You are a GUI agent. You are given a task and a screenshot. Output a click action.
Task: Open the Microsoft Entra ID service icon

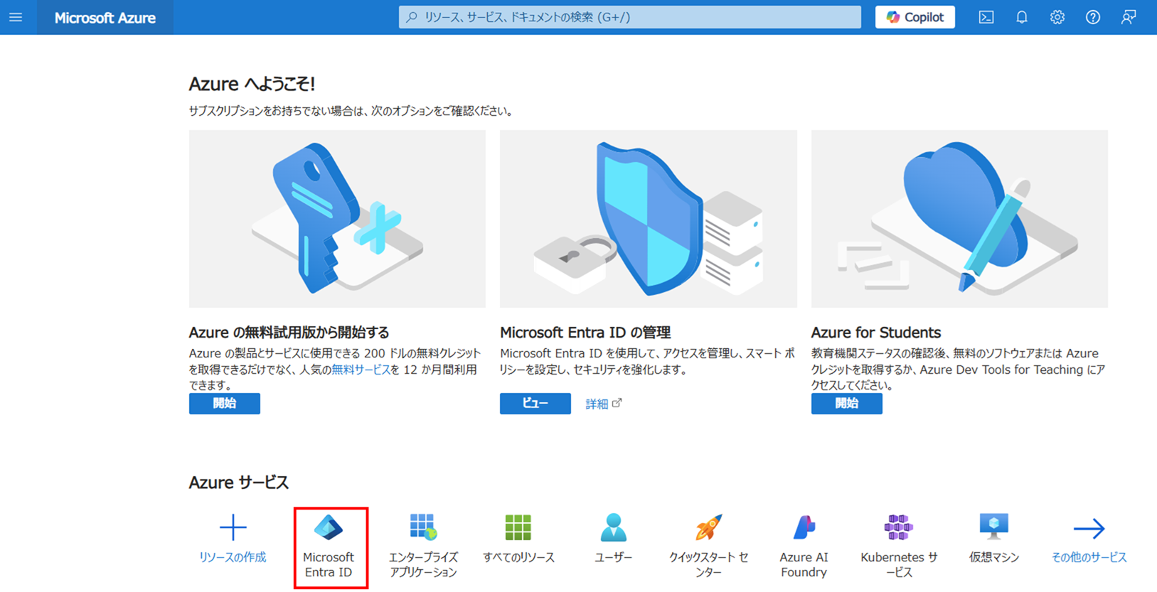329,528
